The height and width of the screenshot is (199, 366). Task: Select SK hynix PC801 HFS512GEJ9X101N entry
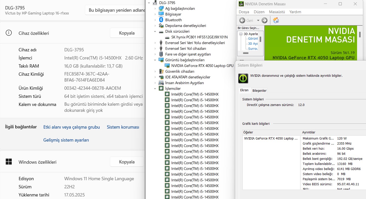tap(199, 37)
